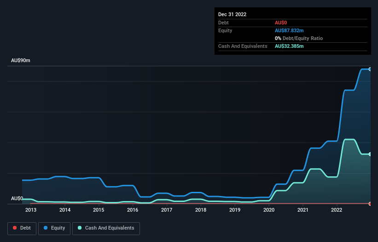Select the 2021 x-axis label

[303, 210]
